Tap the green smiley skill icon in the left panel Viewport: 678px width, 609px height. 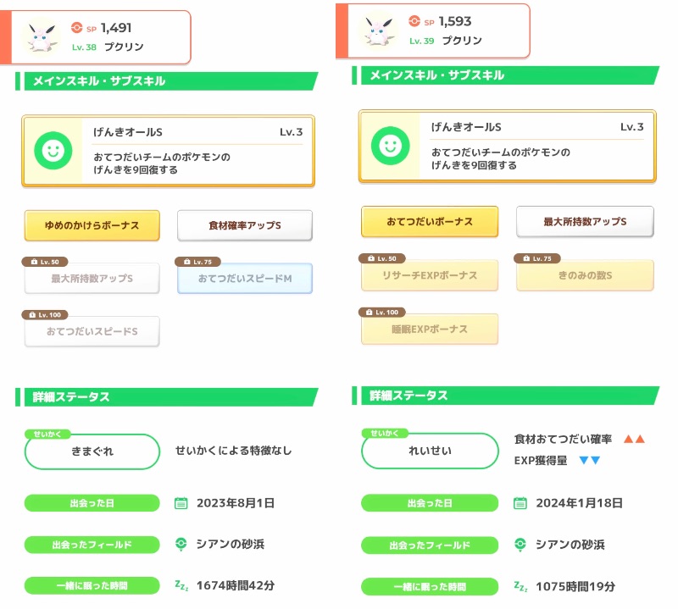click(x=53, y=151)
